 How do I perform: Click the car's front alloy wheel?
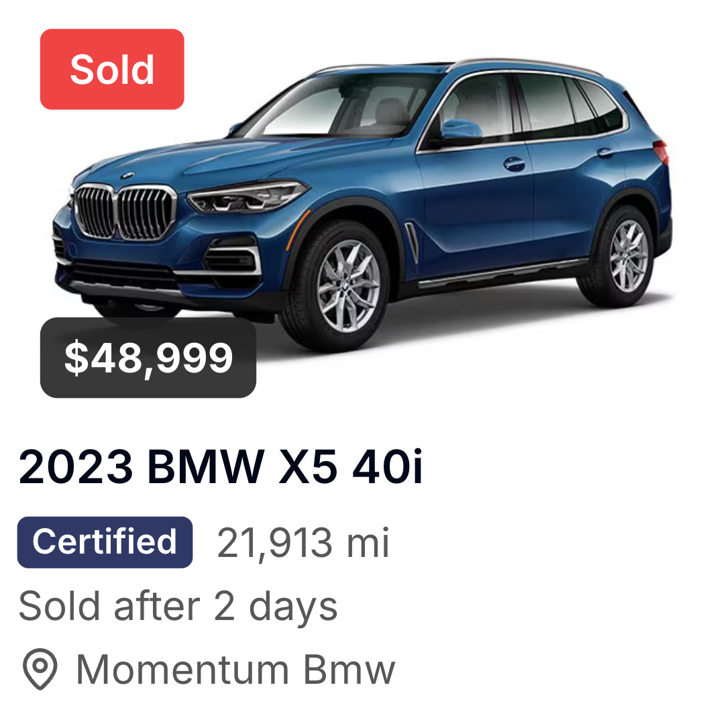[348, 286]
